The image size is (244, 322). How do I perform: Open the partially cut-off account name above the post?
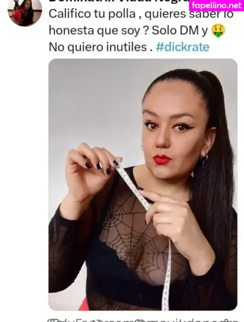click(x=118, y=2)
